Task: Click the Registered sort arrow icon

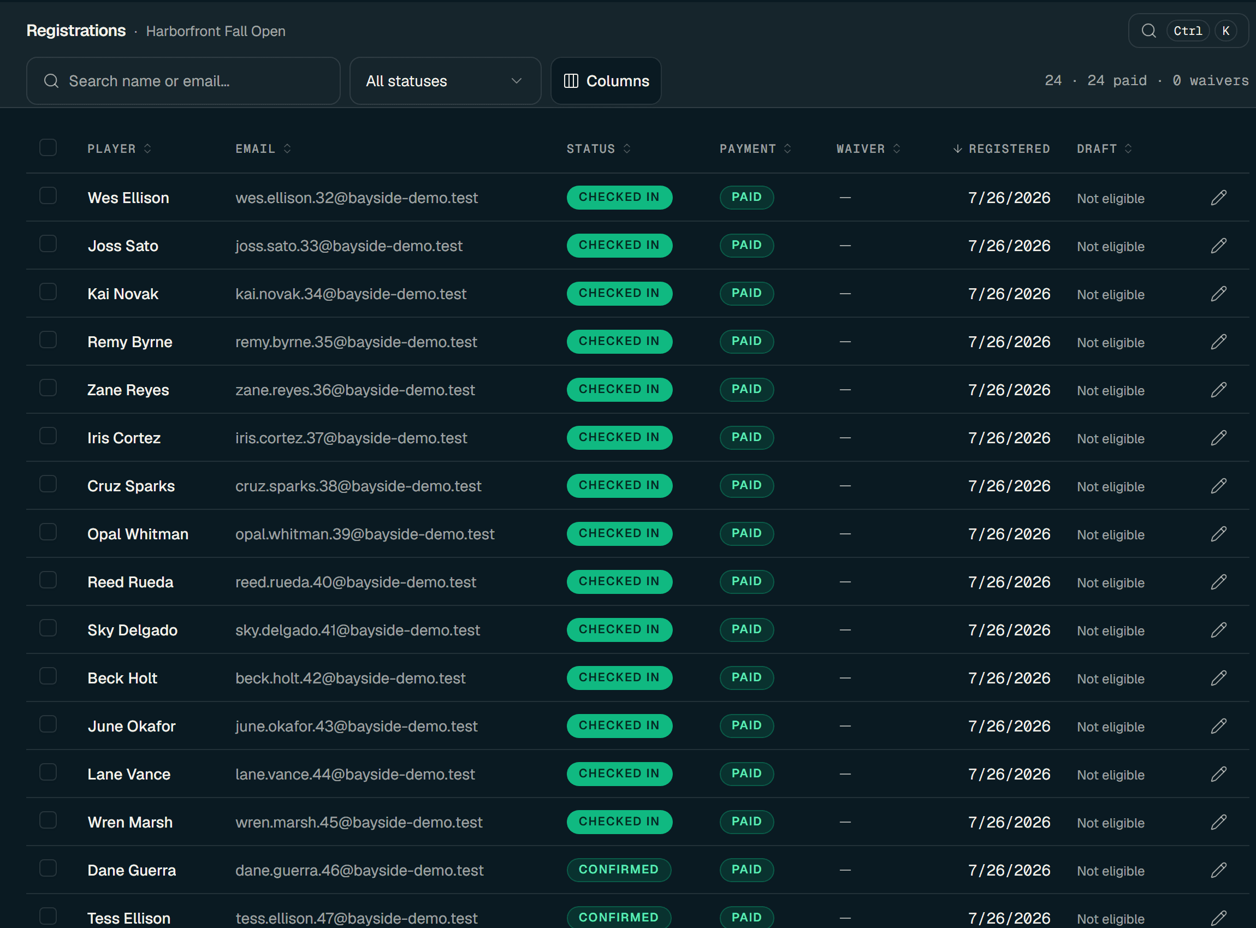Action: (958, 149)
